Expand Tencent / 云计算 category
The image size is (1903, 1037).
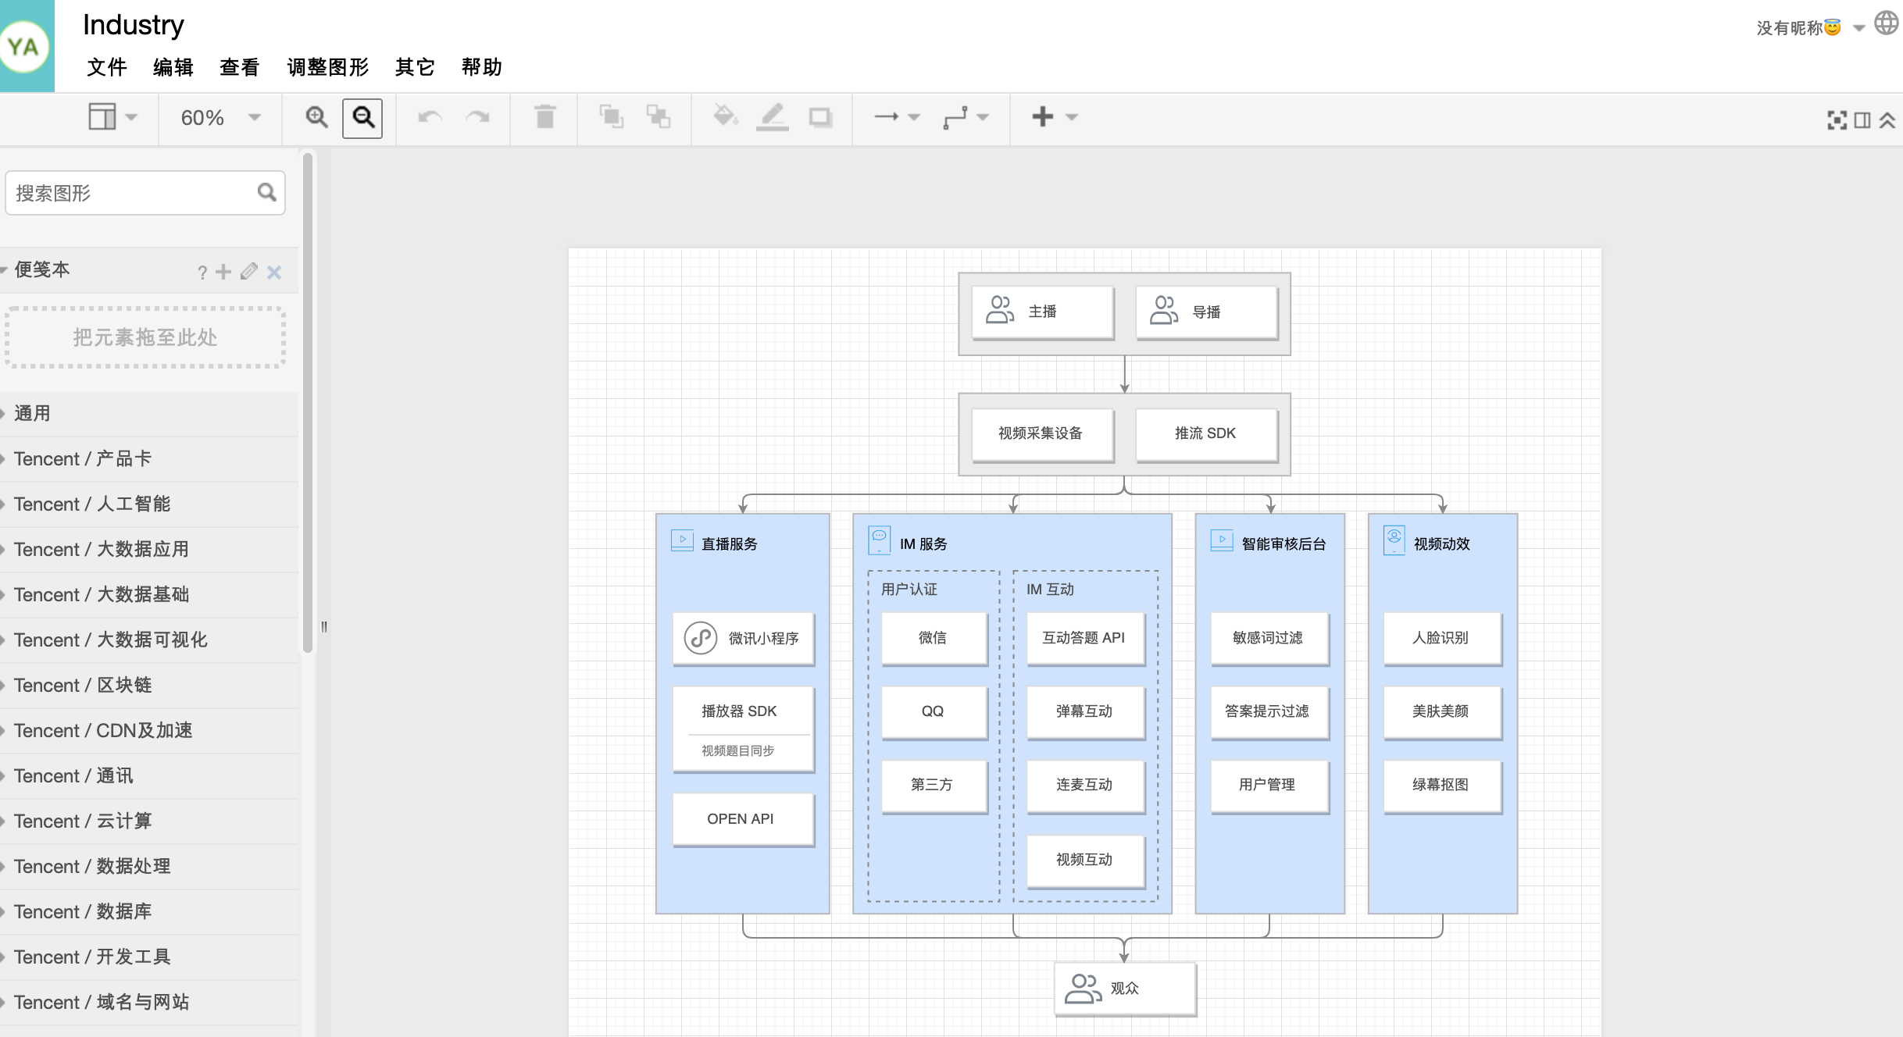148,821
